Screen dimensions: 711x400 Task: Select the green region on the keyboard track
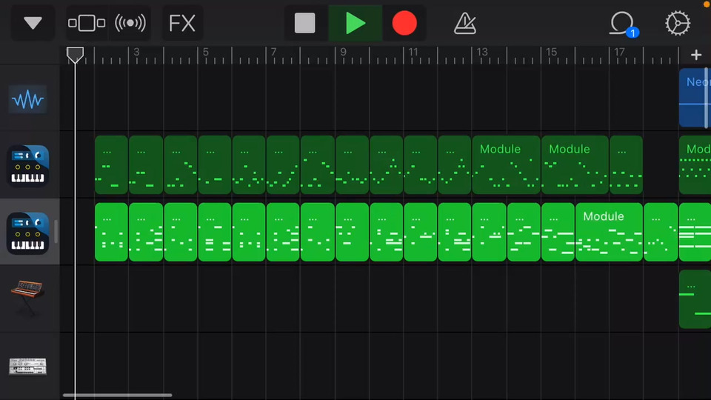[x=695, y=299]
